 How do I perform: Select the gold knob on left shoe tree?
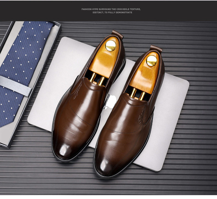point(111,45)
